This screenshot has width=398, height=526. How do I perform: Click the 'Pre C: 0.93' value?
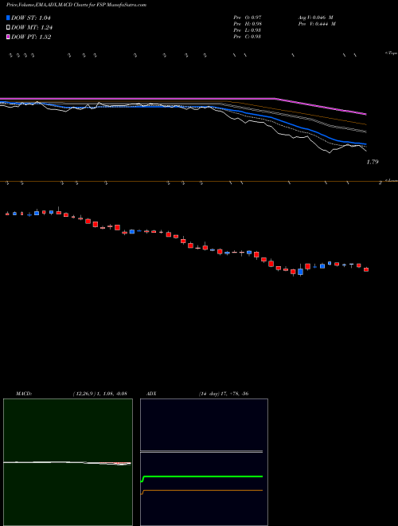(x=248, y=37)
